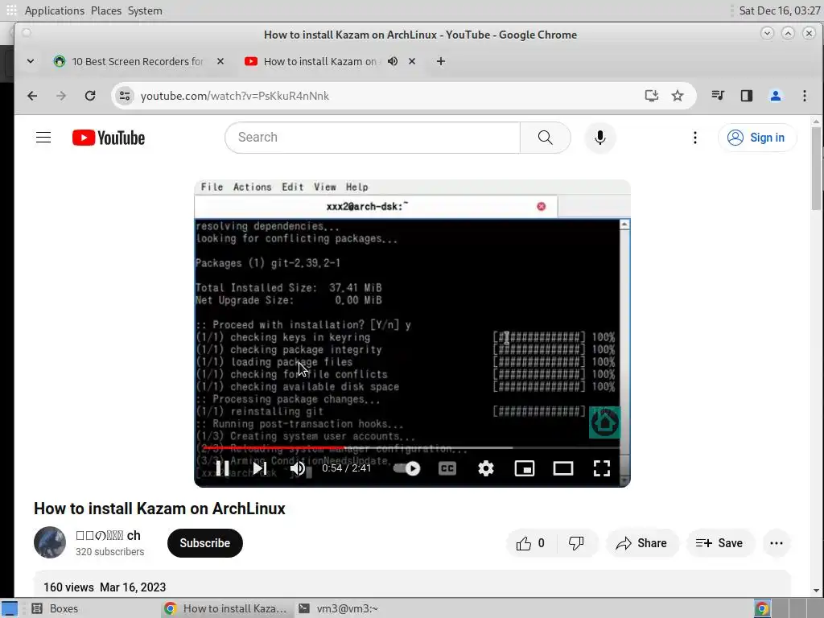824x618 pixels.
Task: Toggle the autoplay switch
Action: (x=406, y=468)
